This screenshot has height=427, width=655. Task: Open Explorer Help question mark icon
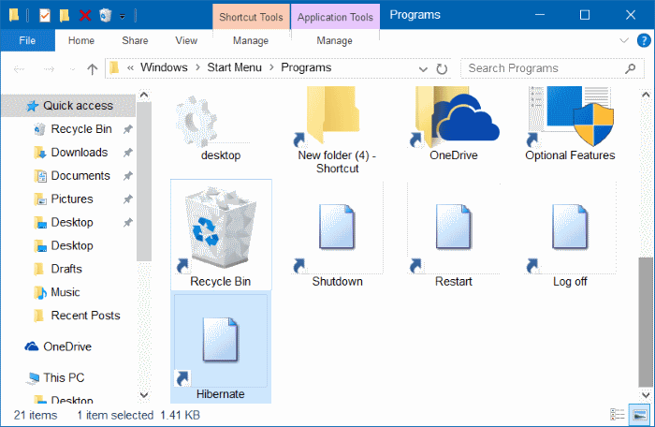point(644,40)
